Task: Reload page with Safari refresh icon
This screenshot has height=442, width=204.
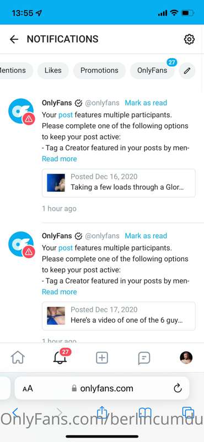Action: click(178, 388)
